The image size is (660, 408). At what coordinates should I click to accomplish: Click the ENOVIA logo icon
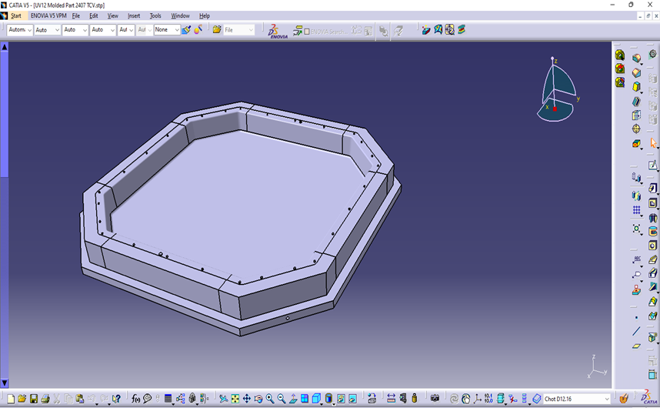[277, 30]
